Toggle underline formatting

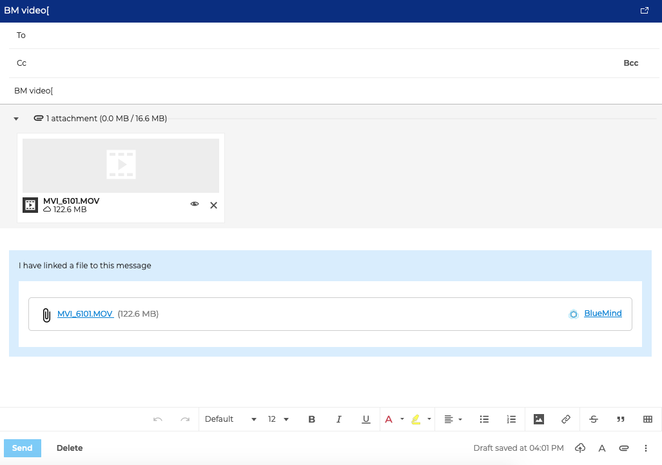[366, 419]
